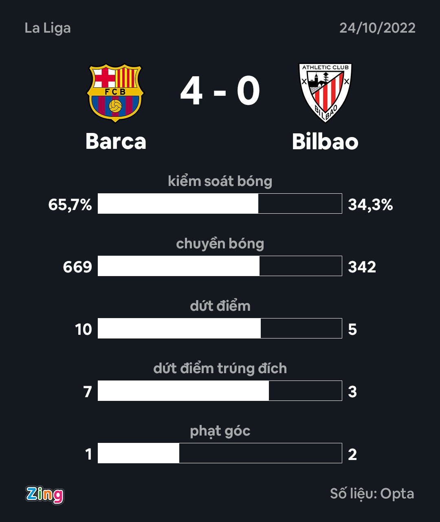Viewport: 440px width, 522px height.
Task: Click the 34,3% possession value
Action: point(370,205)
